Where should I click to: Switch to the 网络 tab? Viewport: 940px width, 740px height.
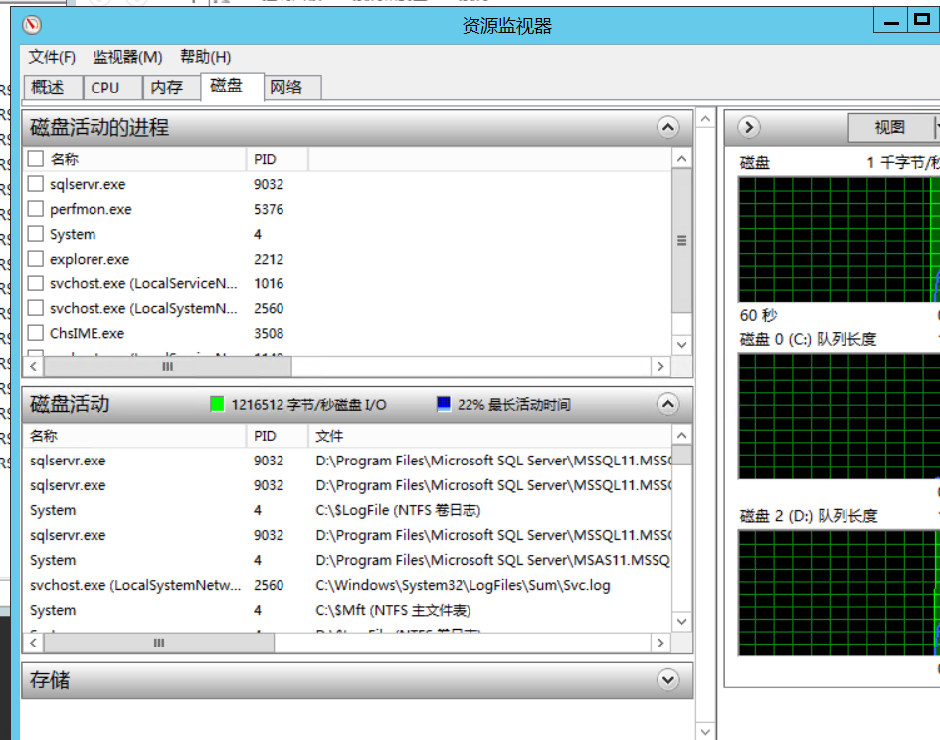(x=292, y=88)
